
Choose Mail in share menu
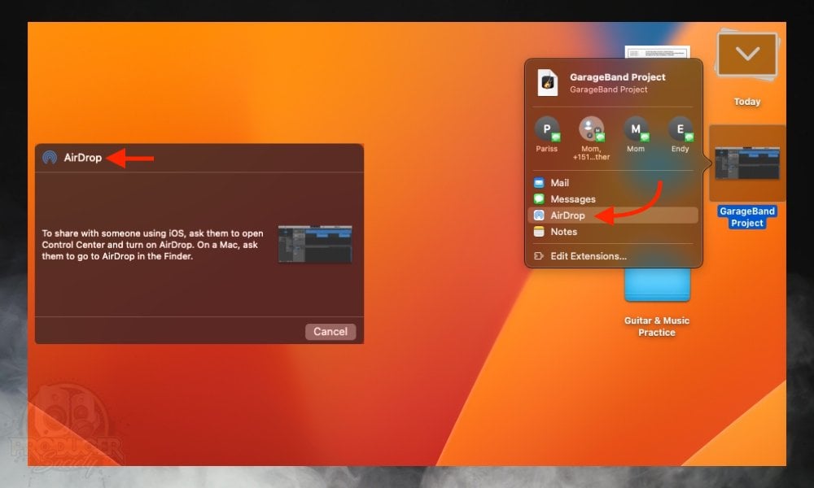pos(613,182)
